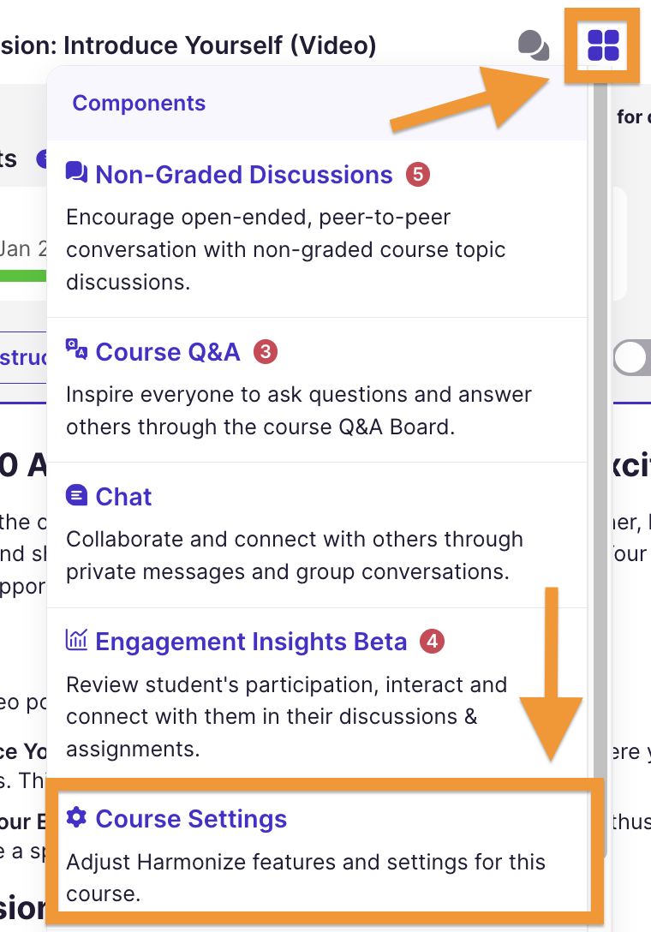The width and height of the screenshot is (651, 932).
Task: Click the Course Settings description text
Action: pyautogui.click(x=306, y=877)
